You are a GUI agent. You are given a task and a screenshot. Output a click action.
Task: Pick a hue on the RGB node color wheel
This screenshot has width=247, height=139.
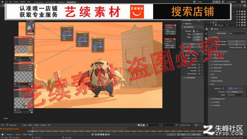click(x=29, y=28)
